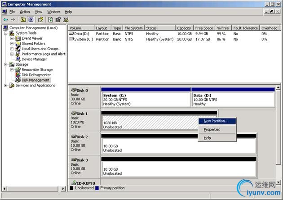Click the Disk Defragmenter icon
283x200 pixels.
(x=18, y=75)
